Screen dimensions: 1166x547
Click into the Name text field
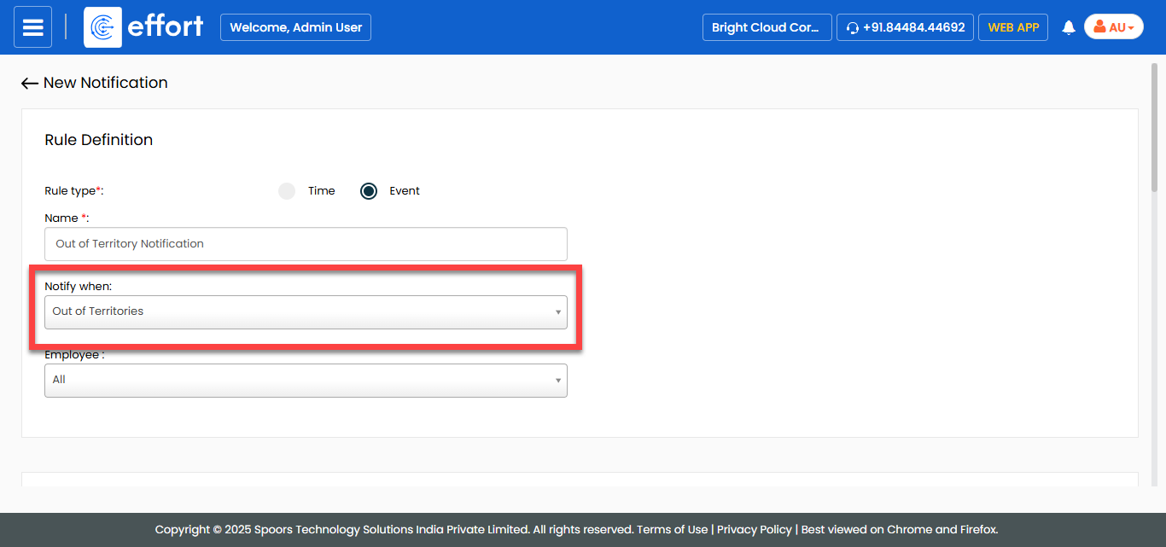306,244
